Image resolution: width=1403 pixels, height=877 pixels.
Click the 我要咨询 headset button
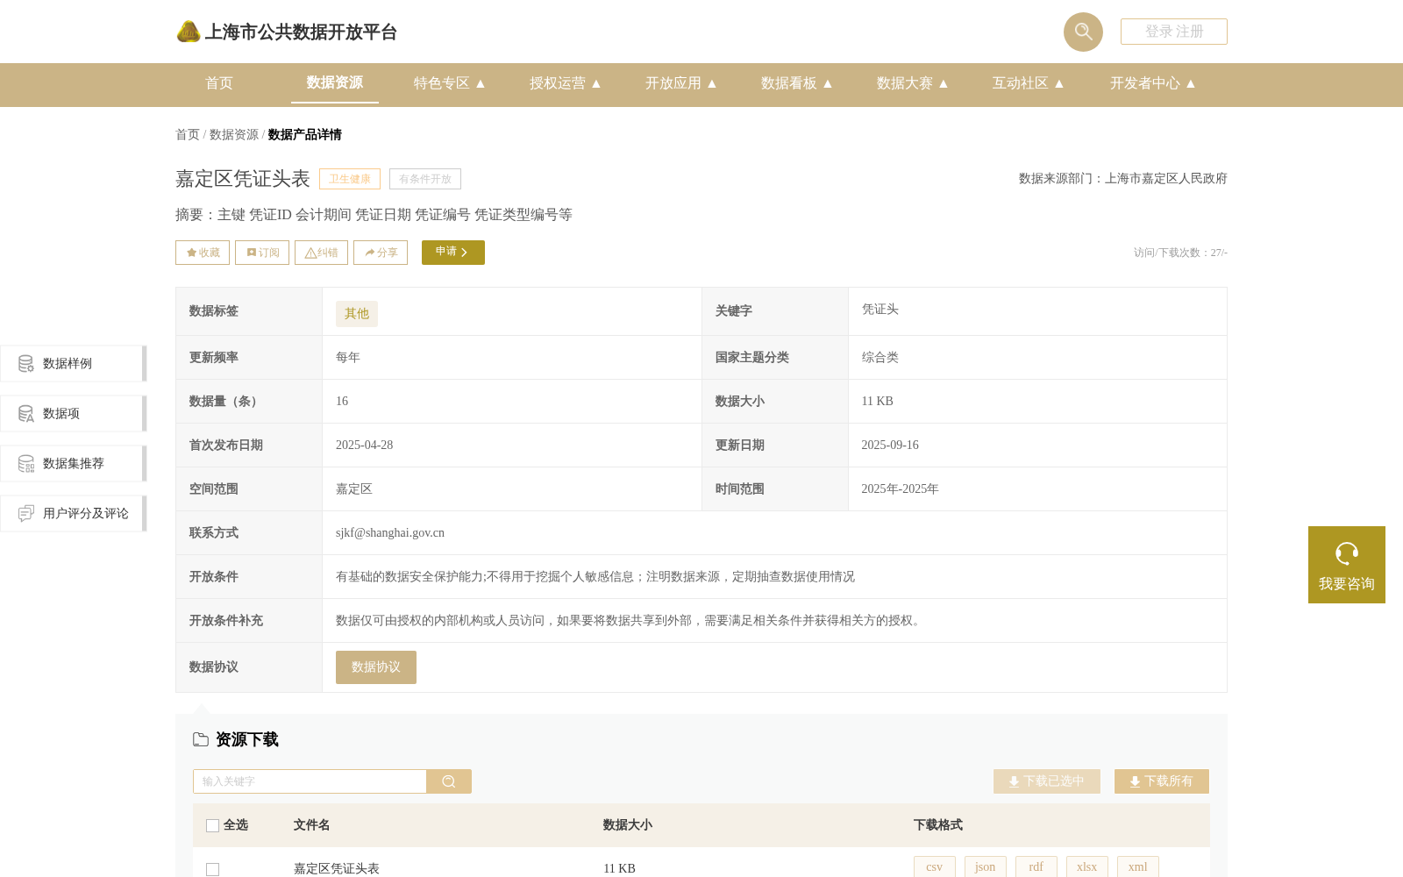pyautogui.click(x=1347, y=565)
